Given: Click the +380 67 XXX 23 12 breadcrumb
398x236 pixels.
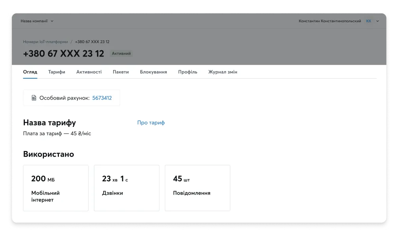Looking at the screenshot, I should tap(92, 42).
